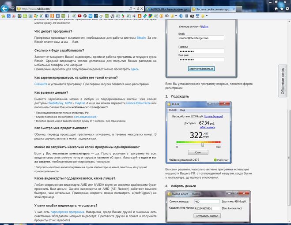This screenshot has width=291, height=225.
Task: Open the address bar autocomplete dropdown arrow
Action: pos(134,9)
